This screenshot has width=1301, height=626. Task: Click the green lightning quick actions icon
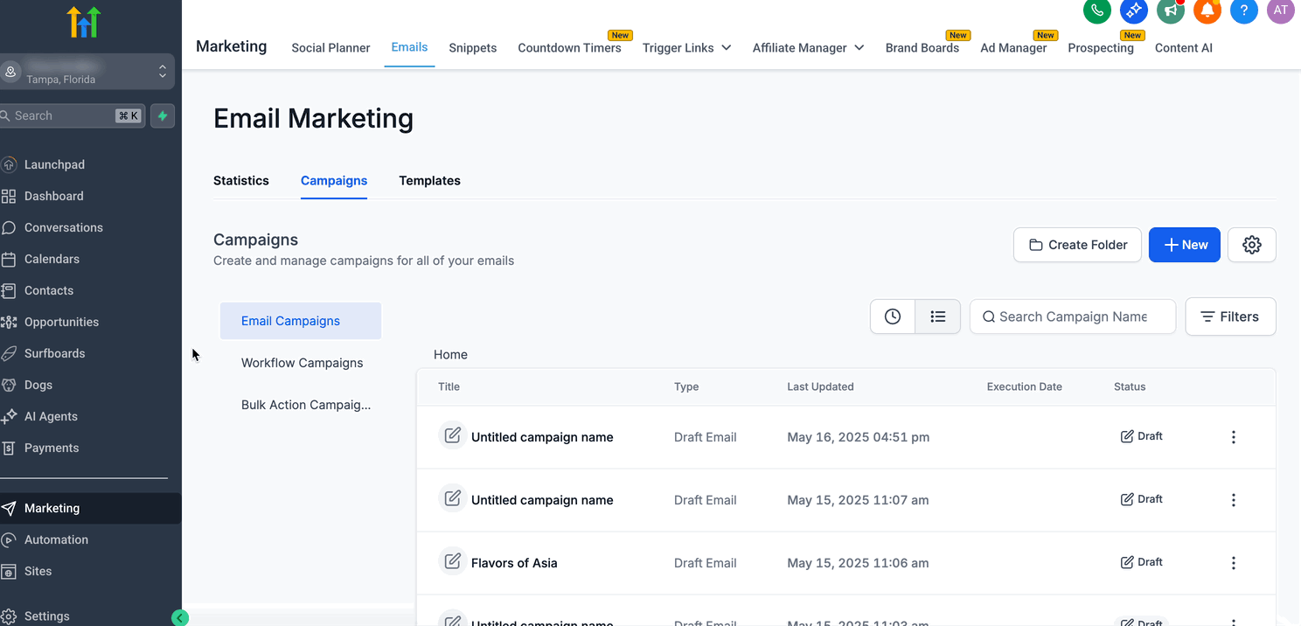pos(163,115)
